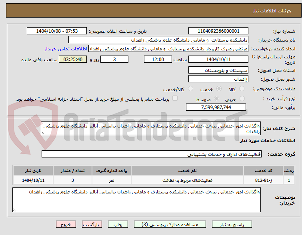This screenshot has width=302, height=235.
Task: Click the شرح کلی نیاز text area
Action: (151, 128)
